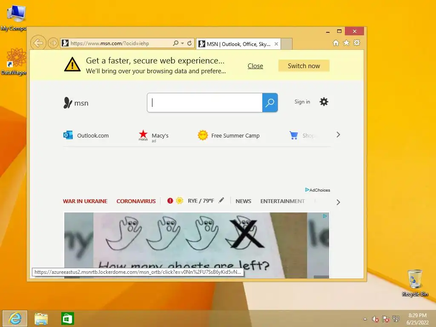436x327 pixels.
Task: Go back with the browser back arrow
Action: 38,43
